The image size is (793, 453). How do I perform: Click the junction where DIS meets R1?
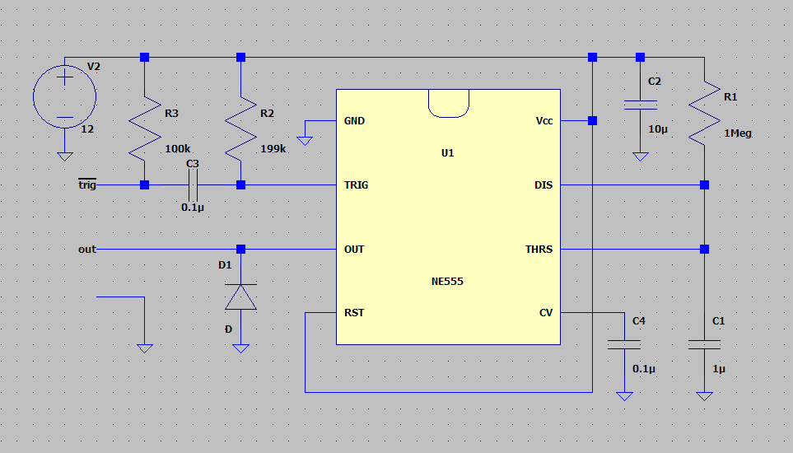click(705, 185)
